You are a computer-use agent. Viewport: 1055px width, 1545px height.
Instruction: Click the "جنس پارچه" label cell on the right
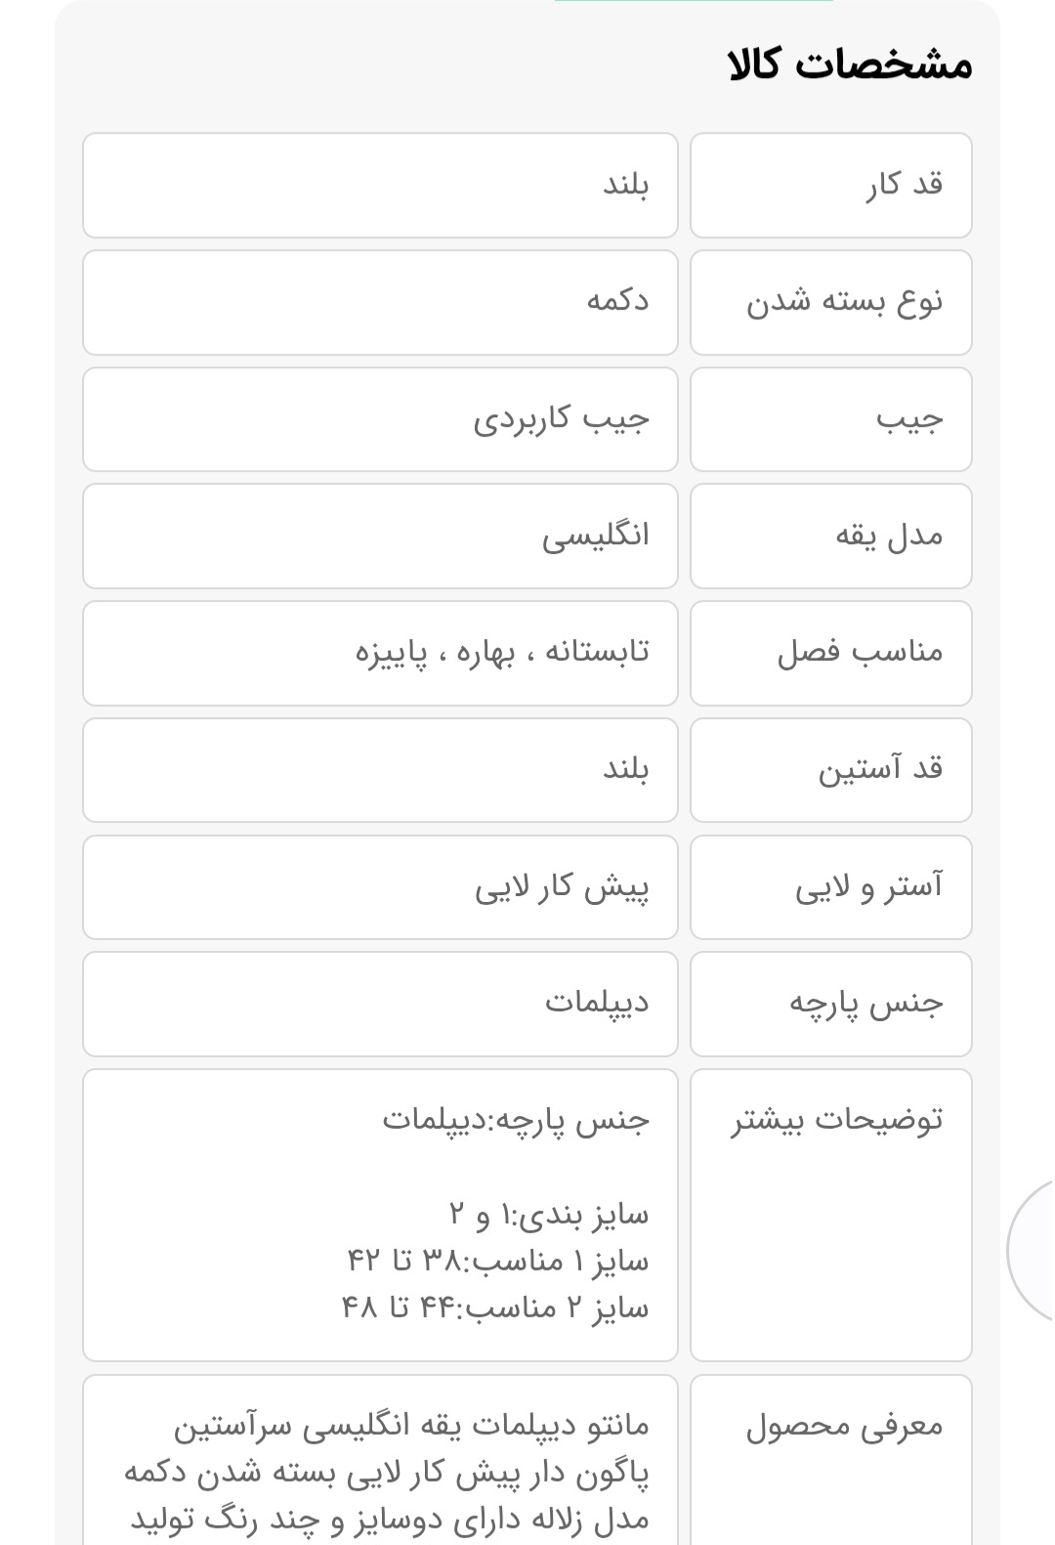[x=830, y=1004]
